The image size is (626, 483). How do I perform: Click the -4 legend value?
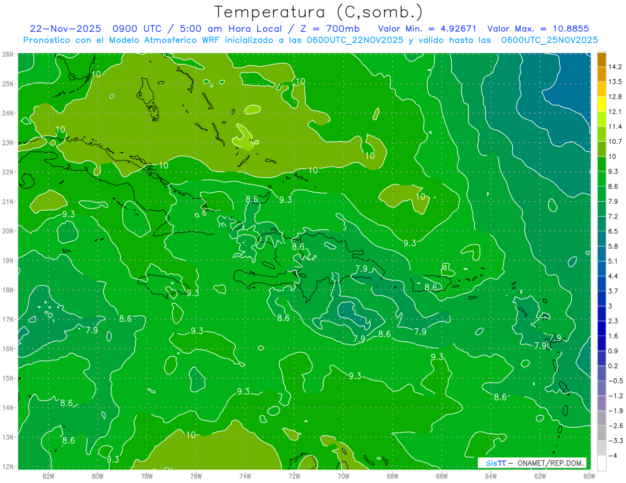612,455
